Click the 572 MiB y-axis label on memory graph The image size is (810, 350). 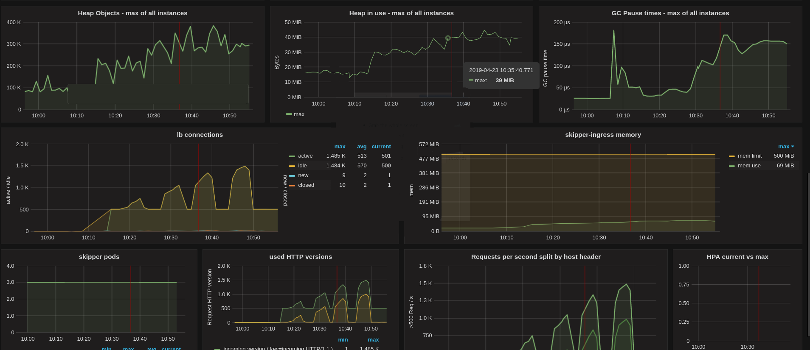(x=429, y=144)
